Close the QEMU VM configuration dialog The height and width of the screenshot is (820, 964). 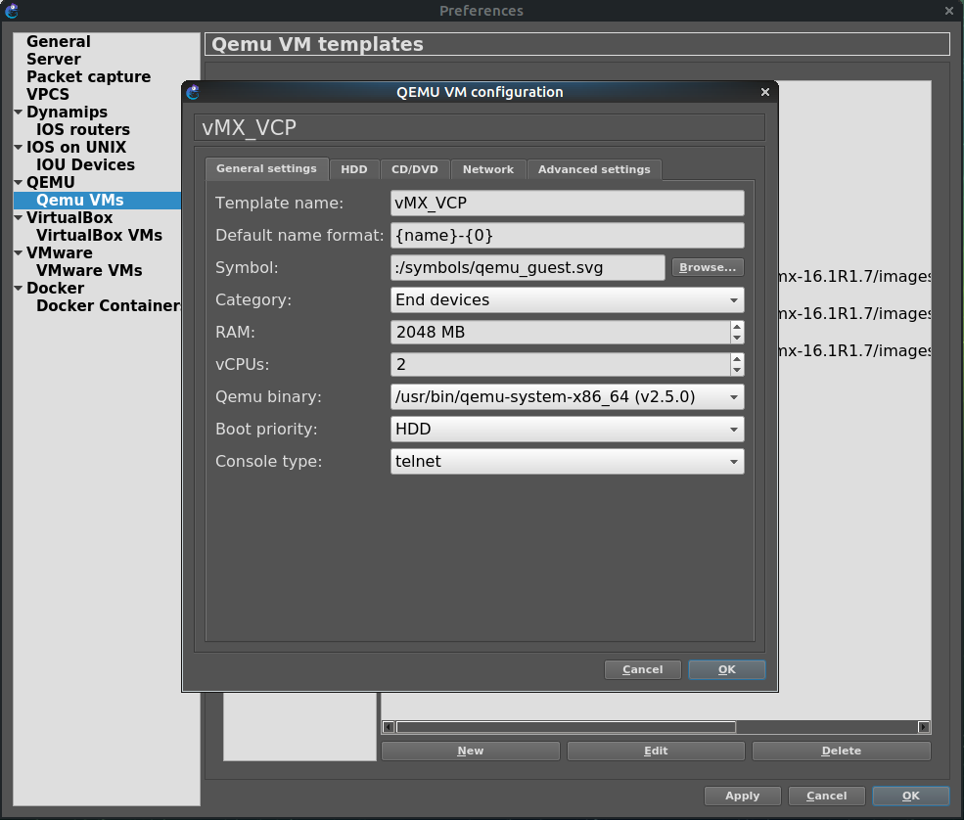tap(765, 92)
